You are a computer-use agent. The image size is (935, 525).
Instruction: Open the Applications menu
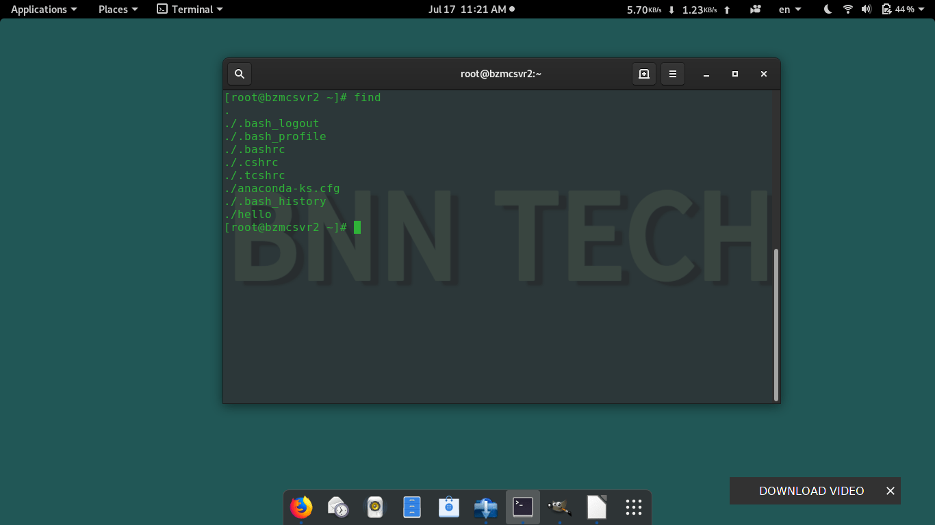pyautogui.click(x=43, y=9)
